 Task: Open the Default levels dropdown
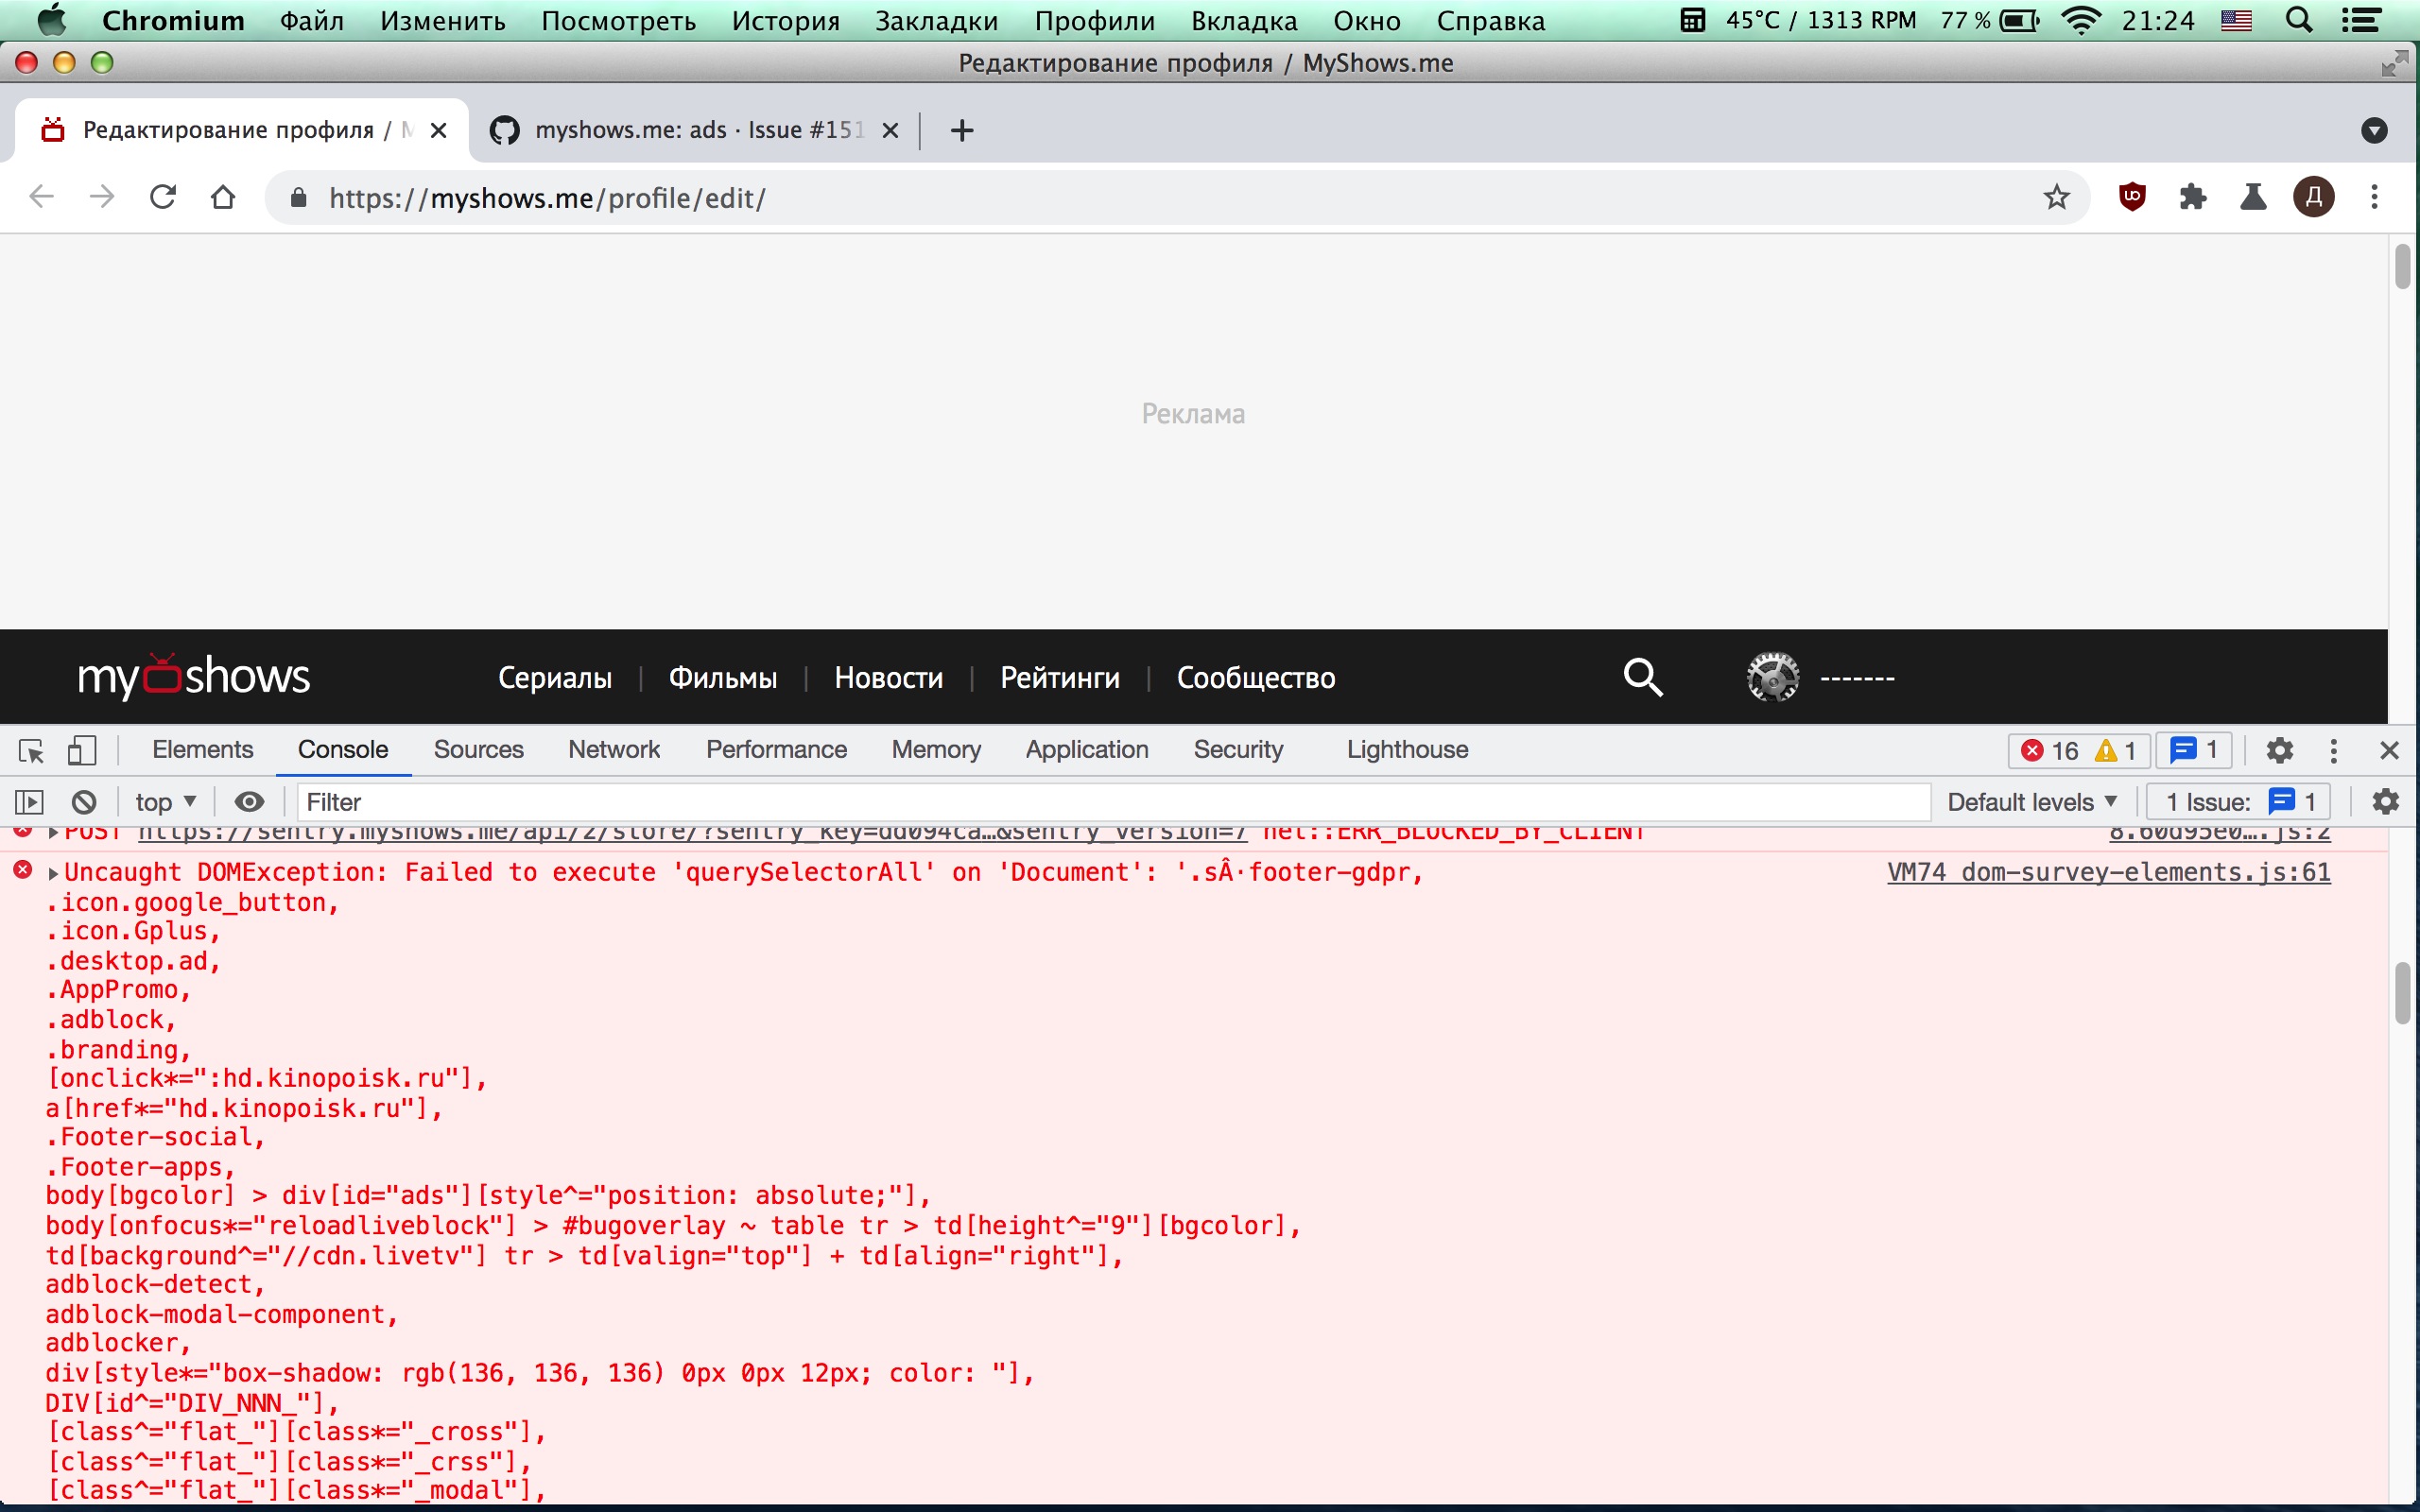coord(2030,801)
